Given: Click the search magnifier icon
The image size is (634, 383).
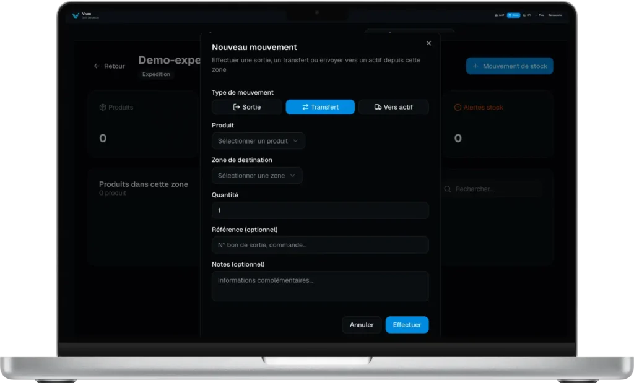Looking at the screenshot, I should (x=448, y=189).
